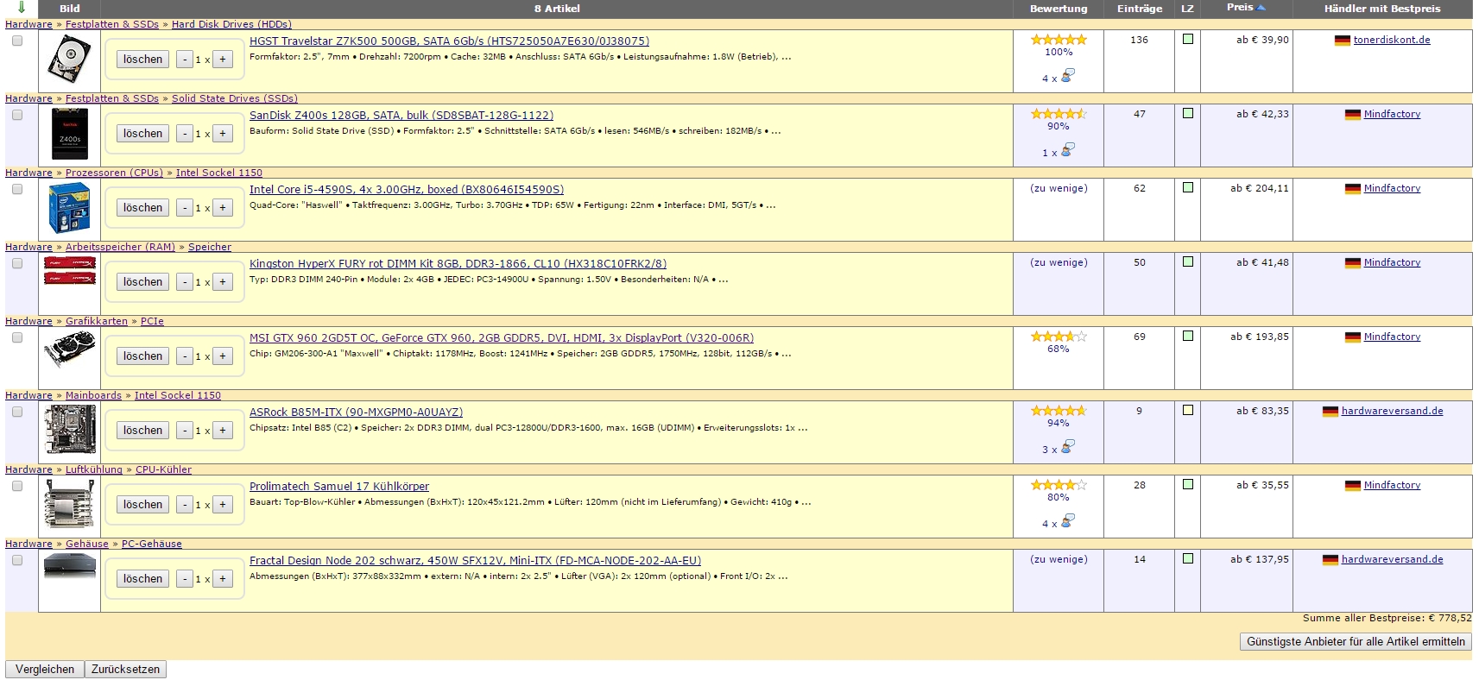Open MSI GTX 960 graphics card thumbnail
This screenshot has width=1479, height=680.
point(69,349)
